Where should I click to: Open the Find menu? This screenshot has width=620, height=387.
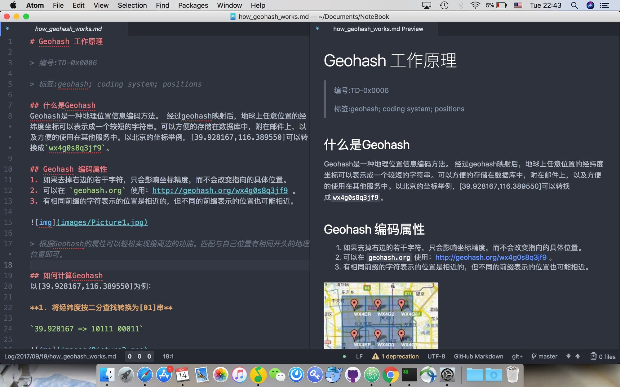point(162,5)
